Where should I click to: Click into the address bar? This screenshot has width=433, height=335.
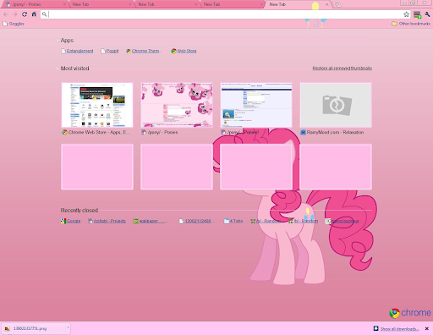point(226,14)
